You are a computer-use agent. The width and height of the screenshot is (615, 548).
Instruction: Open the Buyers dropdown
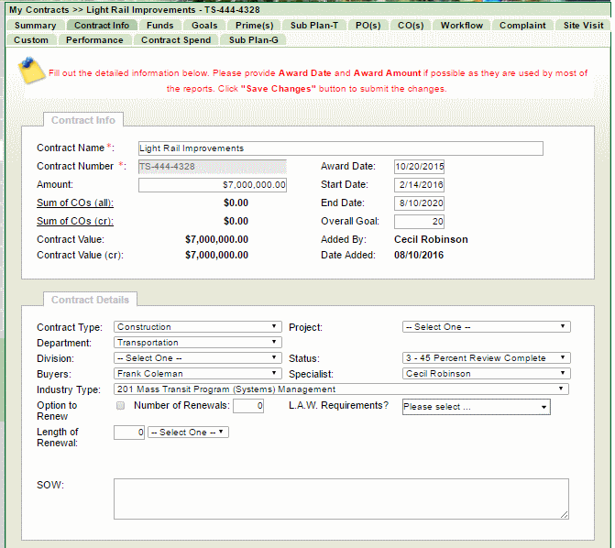point(197,374)
